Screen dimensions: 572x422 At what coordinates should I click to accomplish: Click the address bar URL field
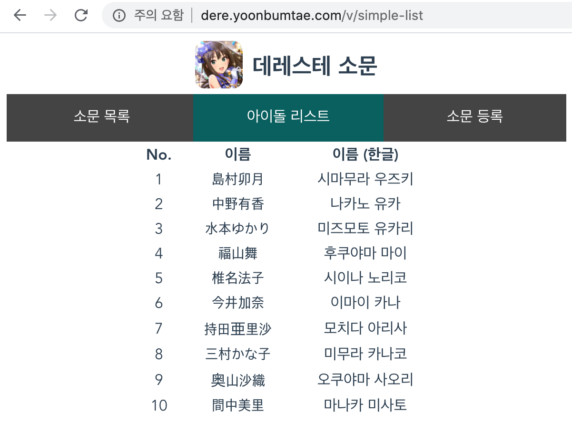click(x=312, y=16)
